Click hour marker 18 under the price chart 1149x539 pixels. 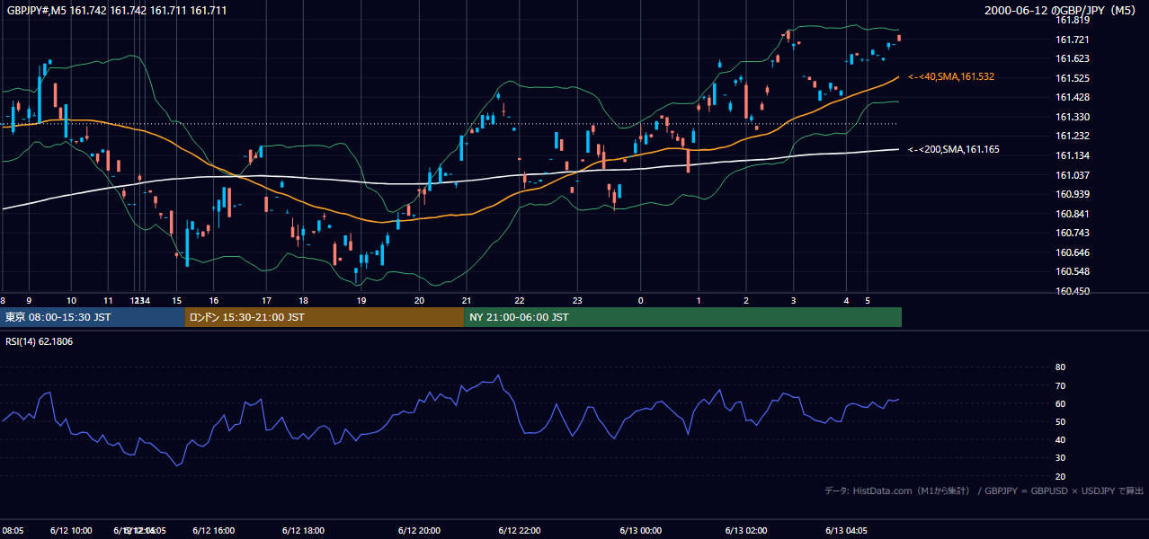tap(304, 301)
